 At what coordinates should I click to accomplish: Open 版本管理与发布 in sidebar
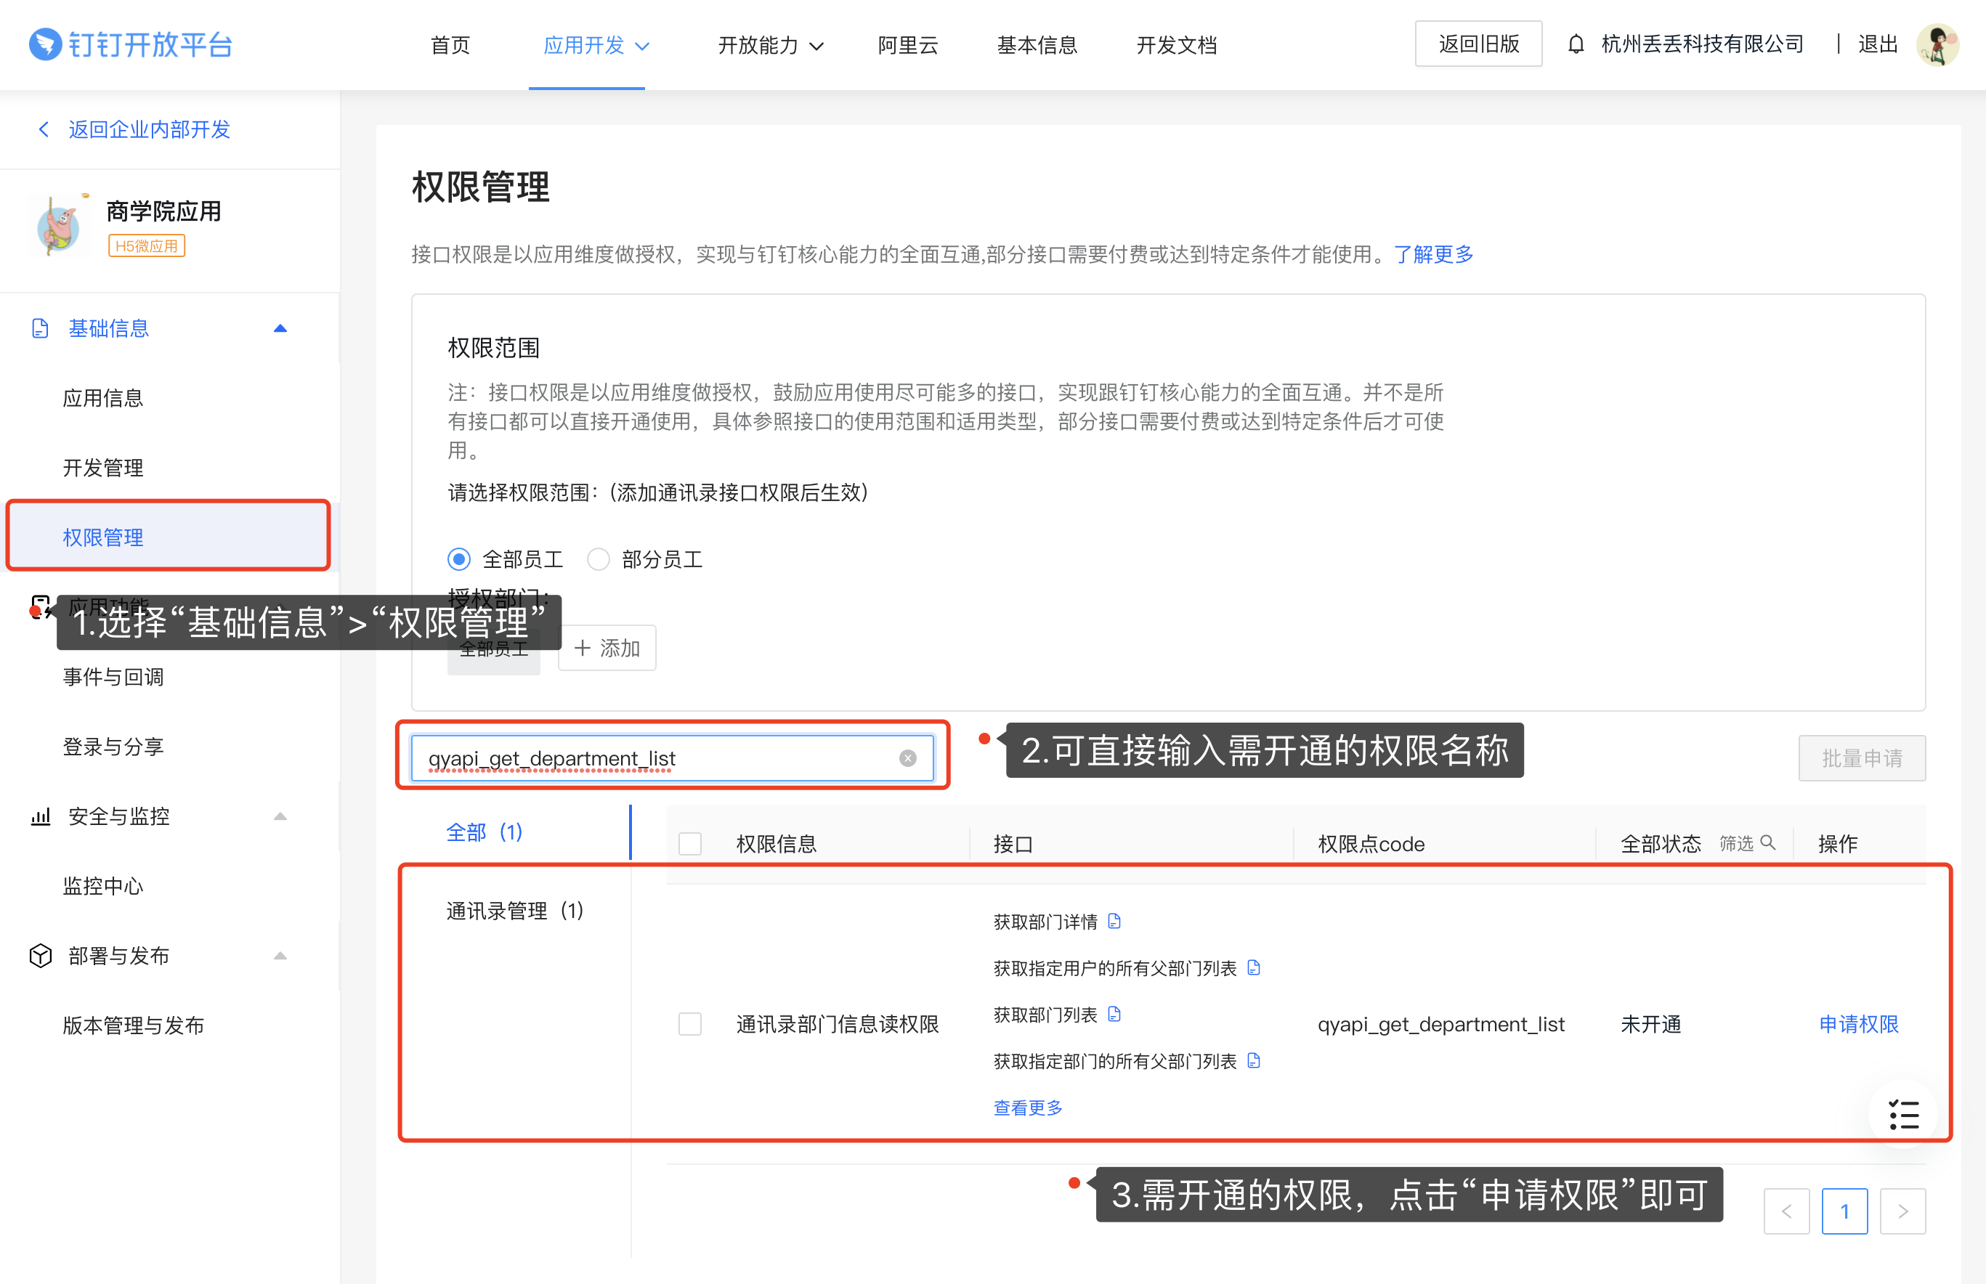click(x=134, y=1025)
